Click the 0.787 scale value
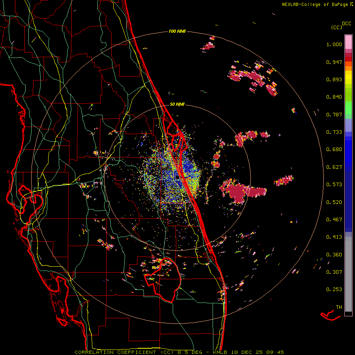 point(334,114)
